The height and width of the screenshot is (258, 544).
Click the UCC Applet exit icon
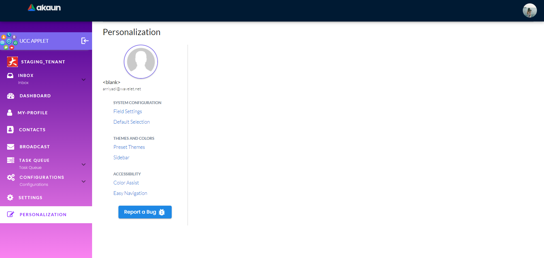point(85,41)
